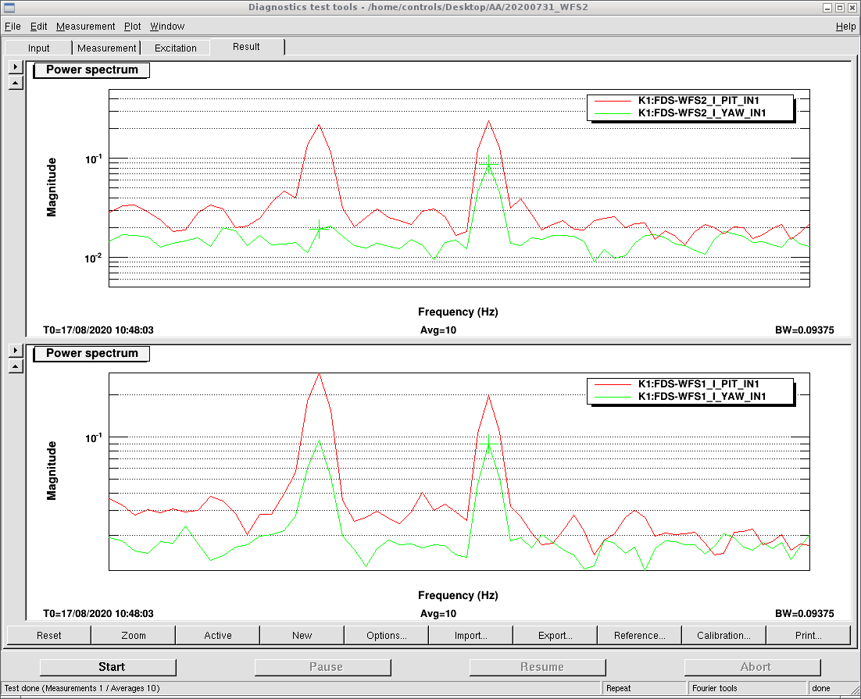
Task: Open plot Options dialog
Action: click(386, 635)
